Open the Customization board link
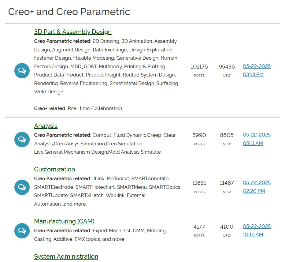285x262 pixels. (54, 169)
